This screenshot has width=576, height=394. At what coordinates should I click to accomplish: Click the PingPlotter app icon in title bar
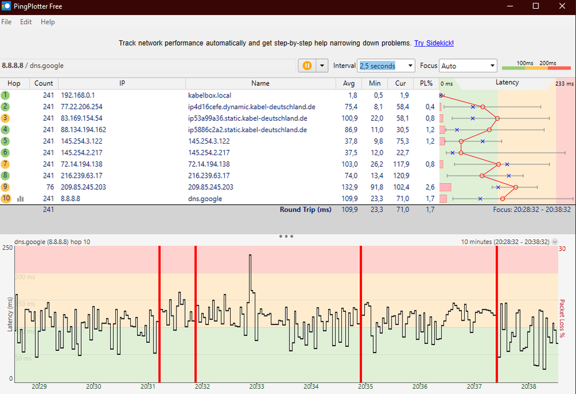coord(6,6)
